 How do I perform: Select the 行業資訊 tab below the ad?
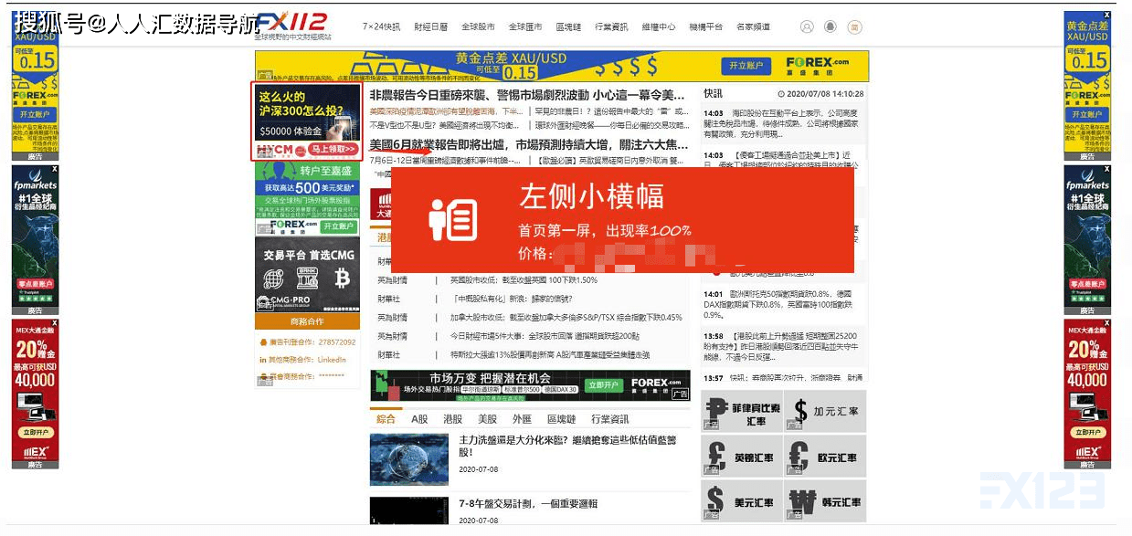(x=610, y=419)
